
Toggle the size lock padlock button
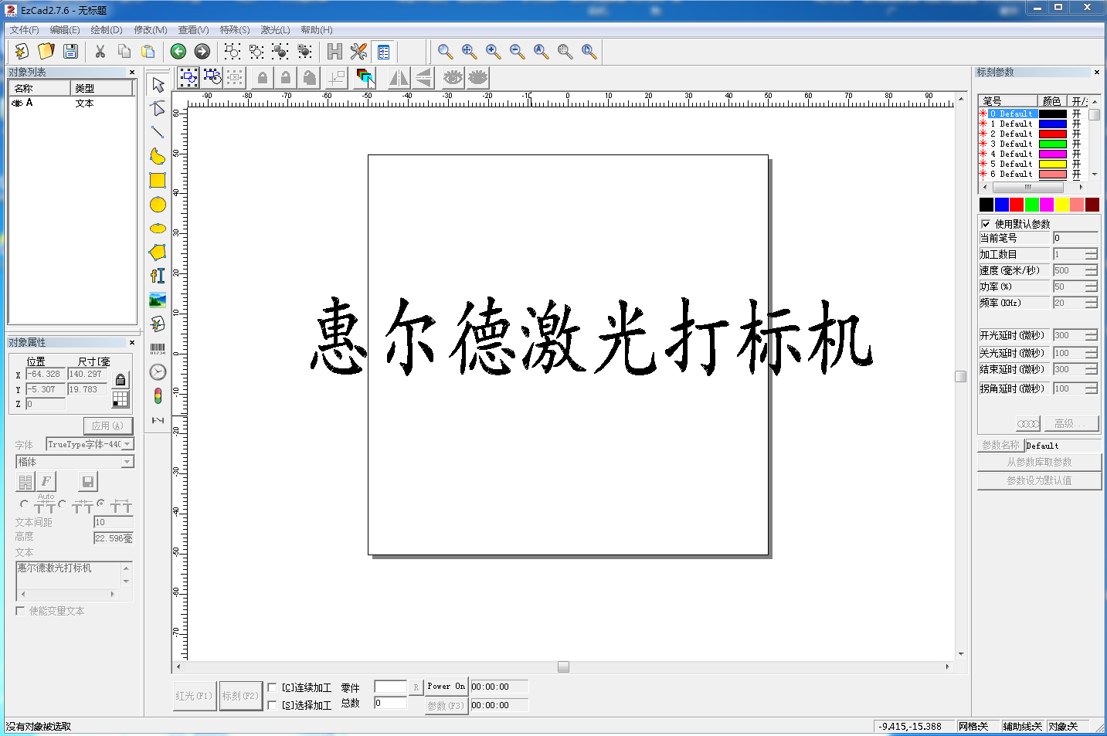click(x=121, y=379)
